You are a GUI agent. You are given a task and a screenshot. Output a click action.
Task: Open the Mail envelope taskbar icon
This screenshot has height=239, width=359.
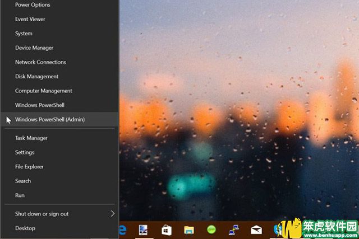[x=256, y=230]
